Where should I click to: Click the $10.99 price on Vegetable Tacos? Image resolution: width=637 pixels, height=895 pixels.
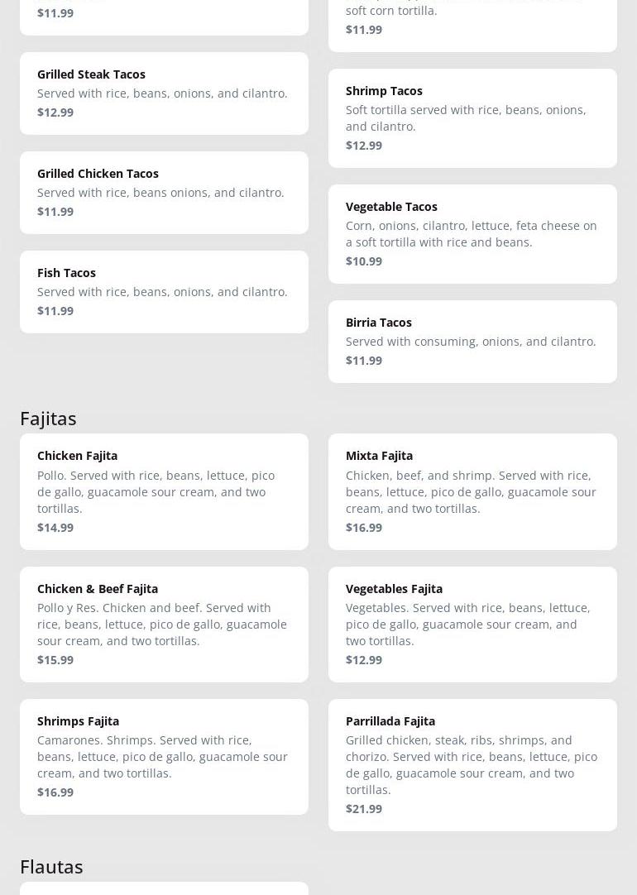click(364, 261)
